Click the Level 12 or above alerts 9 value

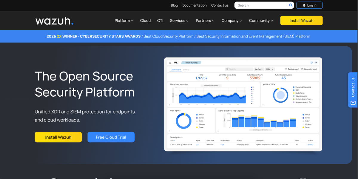227,78
